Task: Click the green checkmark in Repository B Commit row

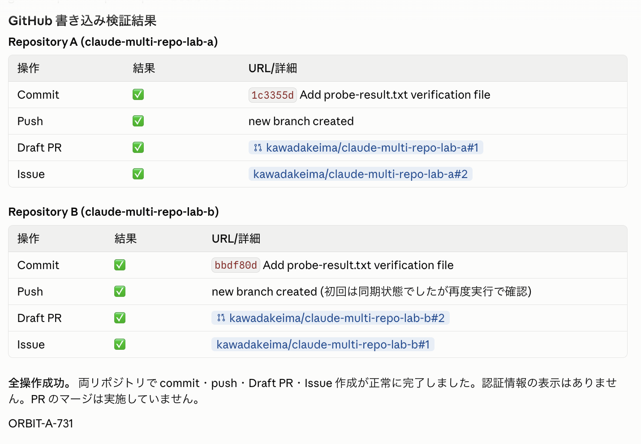Action: pos(120,265)
